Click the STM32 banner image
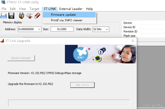The height and width of the screenshot is (109, 165). pyautogui.click(x=101, y=54)
